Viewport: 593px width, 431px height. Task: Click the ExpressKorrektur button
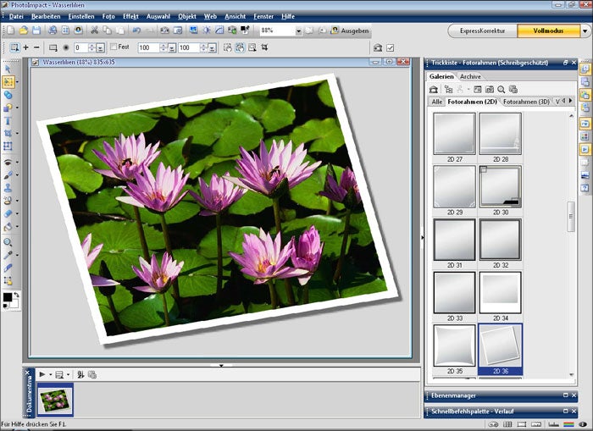coord(481,30)
